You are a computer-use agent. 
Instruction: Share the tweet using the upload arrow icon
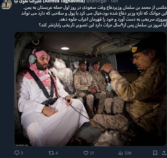click(164, 153)
